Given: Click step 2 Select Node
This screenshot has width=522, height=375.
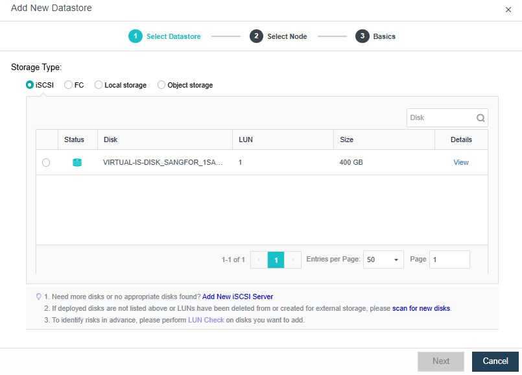Looking at the screenshot, I should tap(279, 36).
